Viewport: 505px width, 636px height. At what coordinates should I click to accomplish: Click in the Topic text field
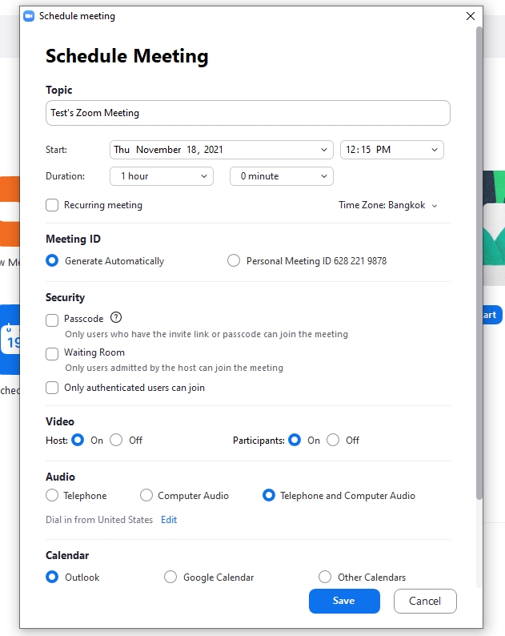[247, 113]
